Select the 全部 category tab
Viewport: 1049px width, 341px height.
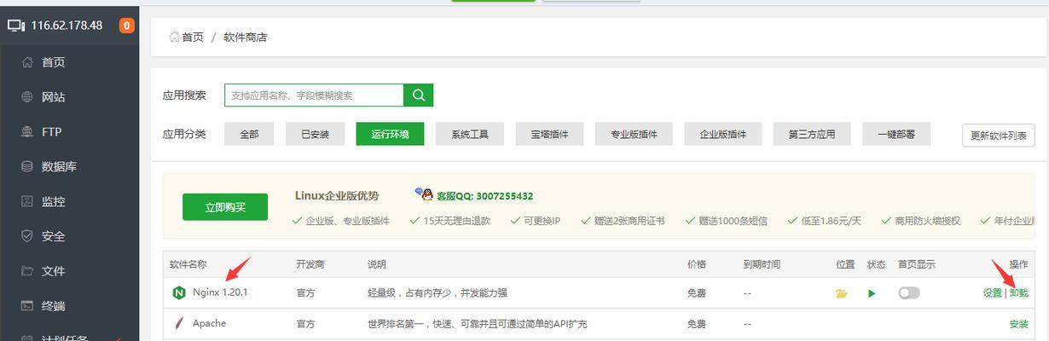coord(249,134)
